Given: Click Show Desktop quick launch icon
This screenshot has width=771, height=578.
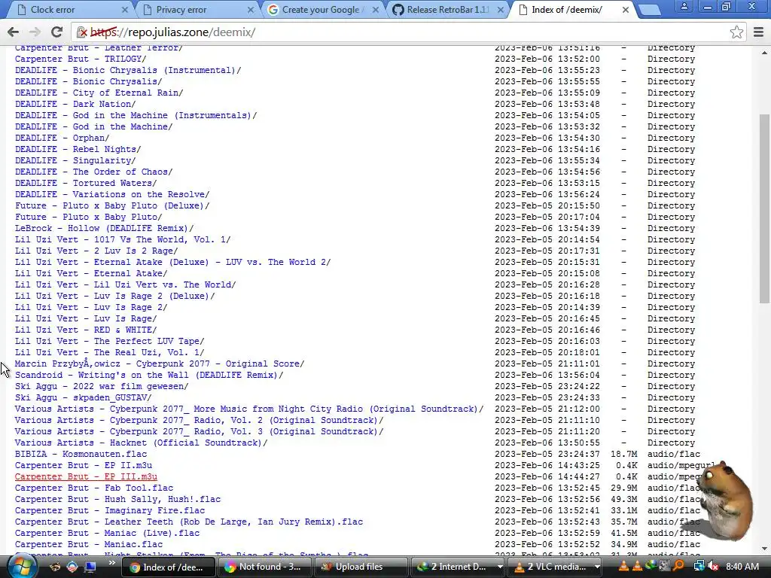Looking at the screenshot, I should (90, 567).
